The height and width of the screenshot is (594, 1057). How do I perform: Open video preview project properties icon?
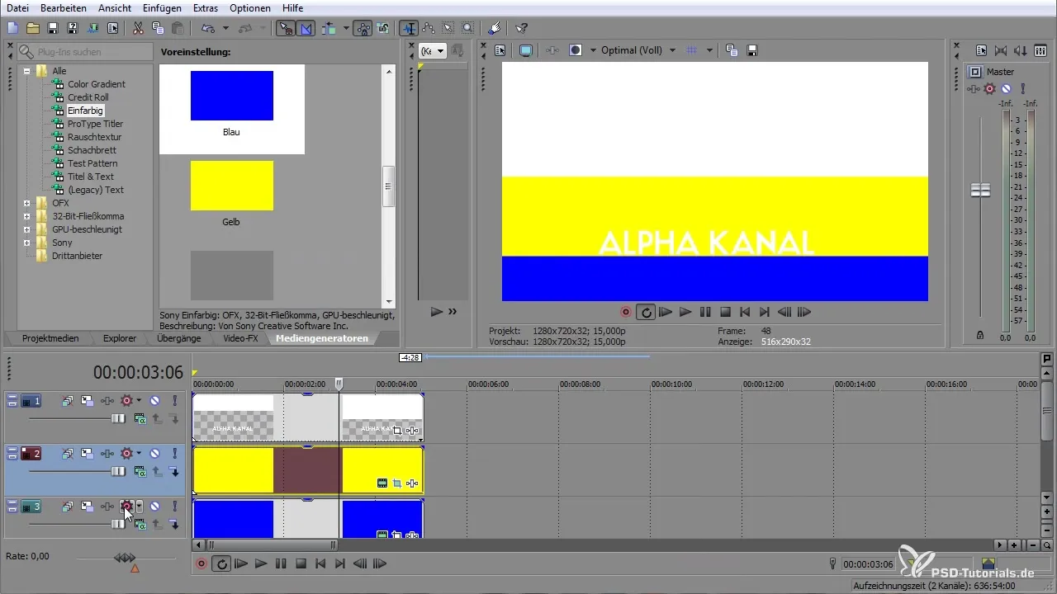pyautogui.click(x=500, y=50)
